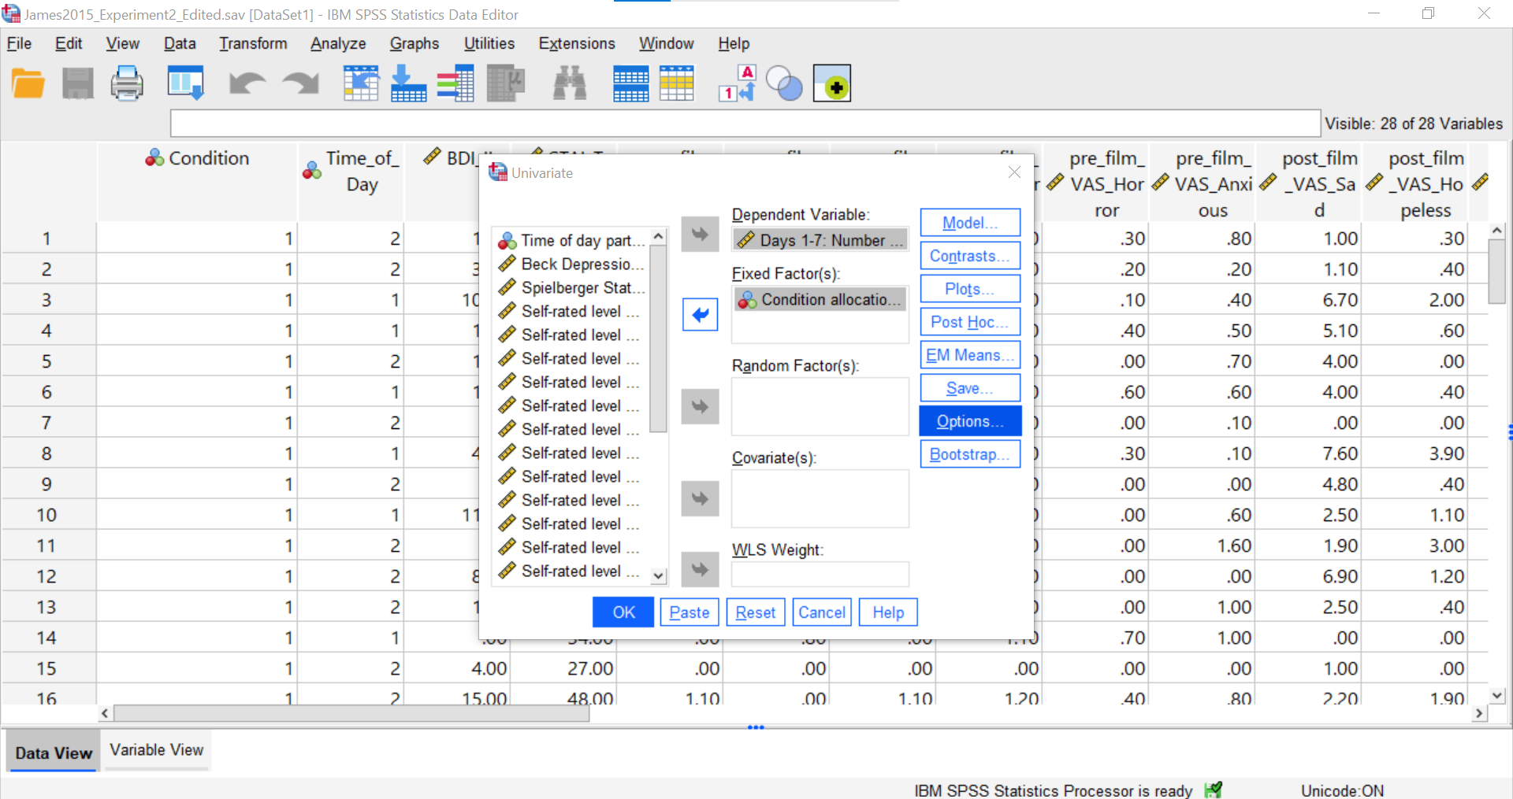Open the File menu

20,43
